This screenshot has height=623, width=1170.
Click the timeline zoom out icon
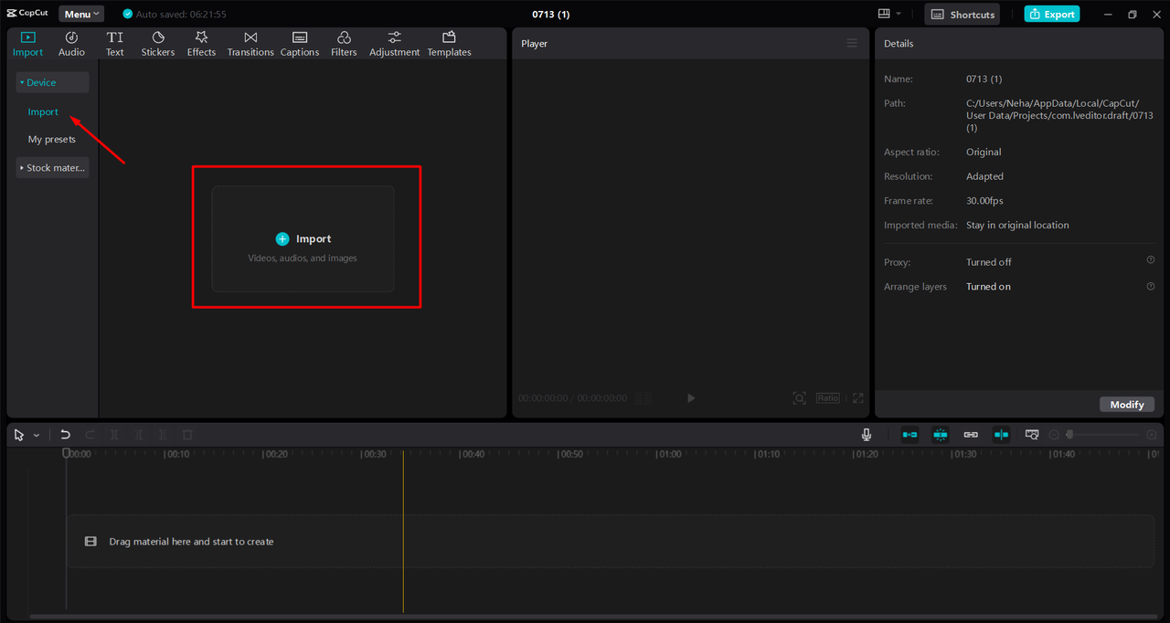pyautogui.click(x=1054, y=435)
